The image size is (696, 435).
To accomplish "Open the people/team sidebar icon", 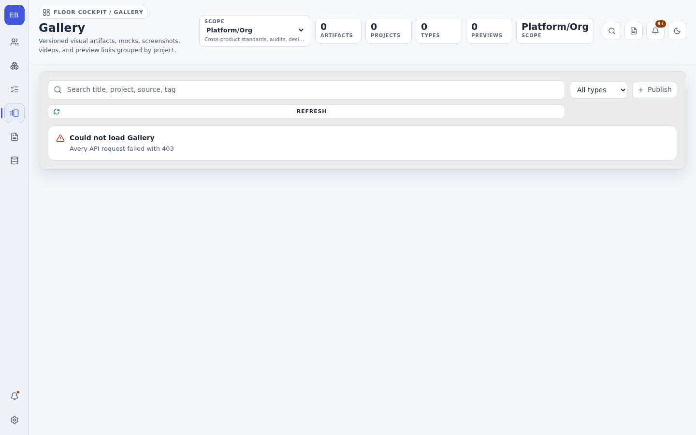I will pyautogui.click(x=14, y=42).
